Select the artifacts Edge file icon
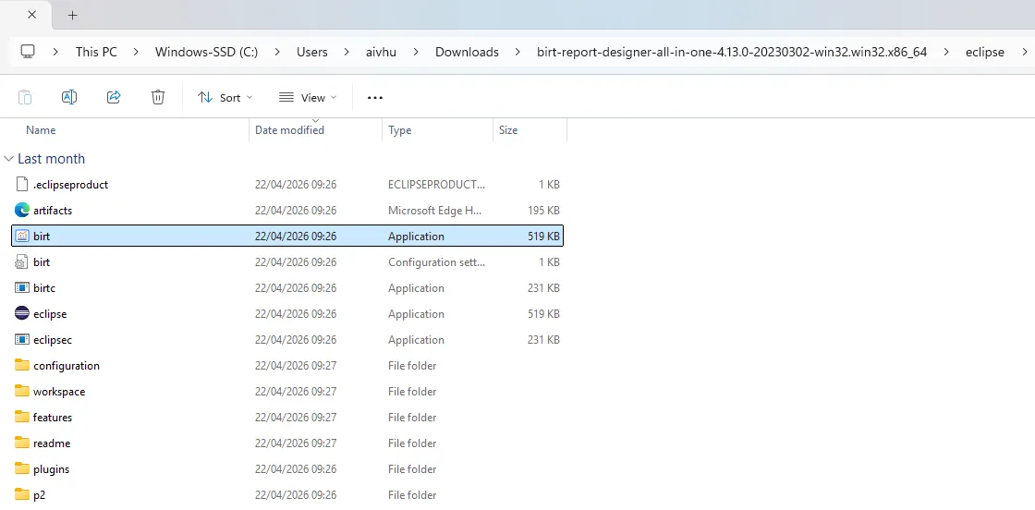The width and height of the screenshot is (1035, 510). [x=22, y=211]
